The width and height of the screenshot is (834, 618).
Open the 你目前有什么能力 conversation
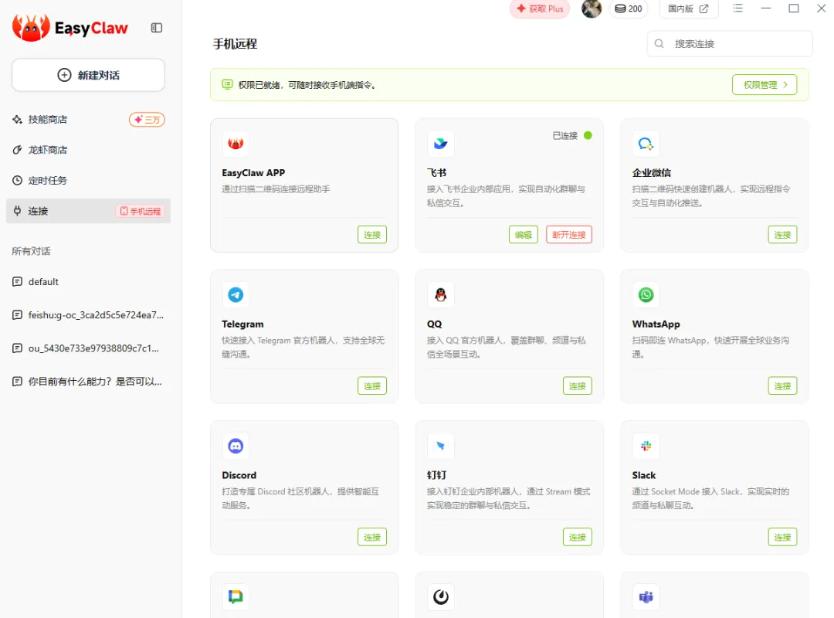point(88,382)
